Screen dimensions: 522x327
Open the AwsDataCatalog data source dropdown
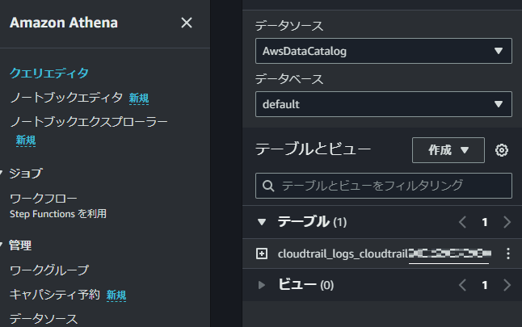pos(384,51)
